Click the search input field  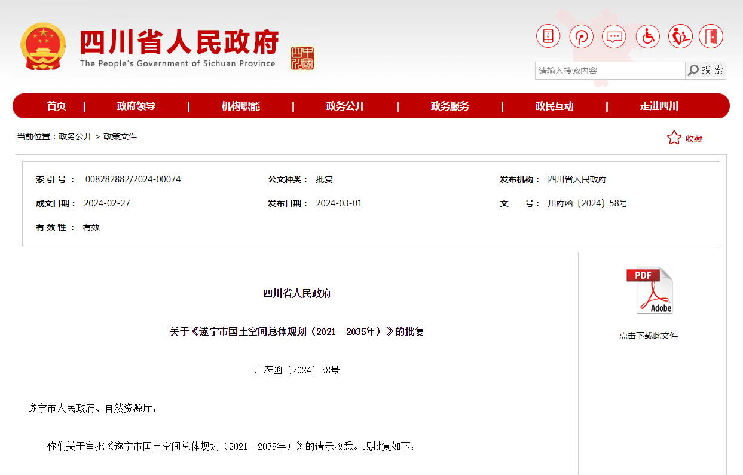(x=610, y=71)
